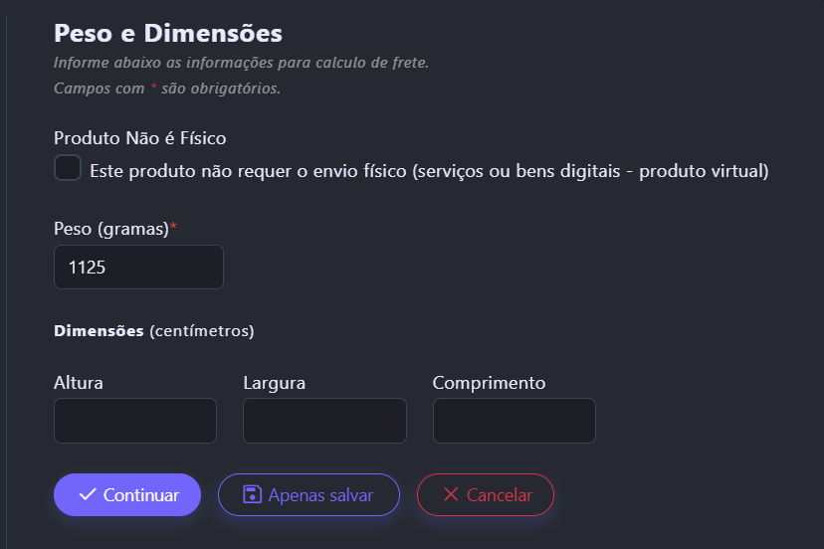Screen dimensions: 824x549
Task: Focus the Comprimento input field
Action: click(x=514, y=421)
